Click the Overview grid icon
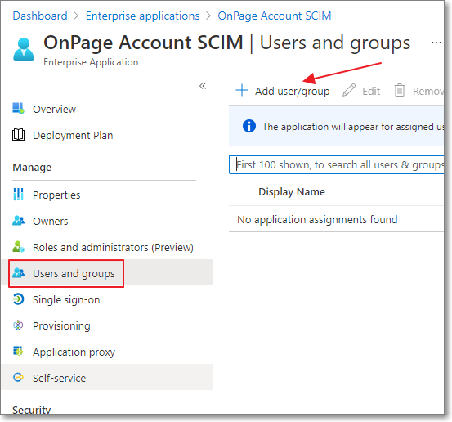 pos(18,109)
